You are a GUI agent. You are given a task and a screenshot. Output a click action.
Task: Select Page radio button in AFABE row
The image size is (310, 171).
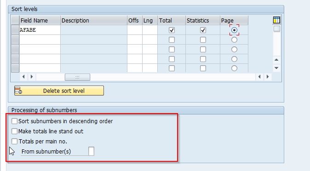pos(234,30)
